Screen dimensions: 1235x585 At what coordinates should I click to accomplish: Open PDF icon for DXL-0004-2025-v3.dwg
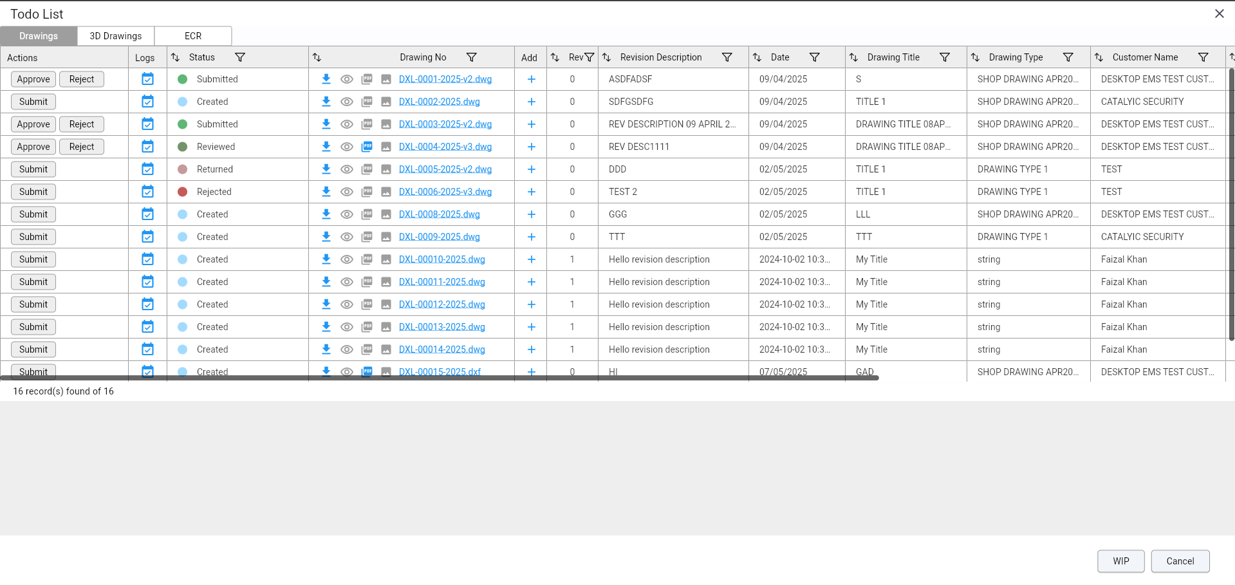point(367,147)
